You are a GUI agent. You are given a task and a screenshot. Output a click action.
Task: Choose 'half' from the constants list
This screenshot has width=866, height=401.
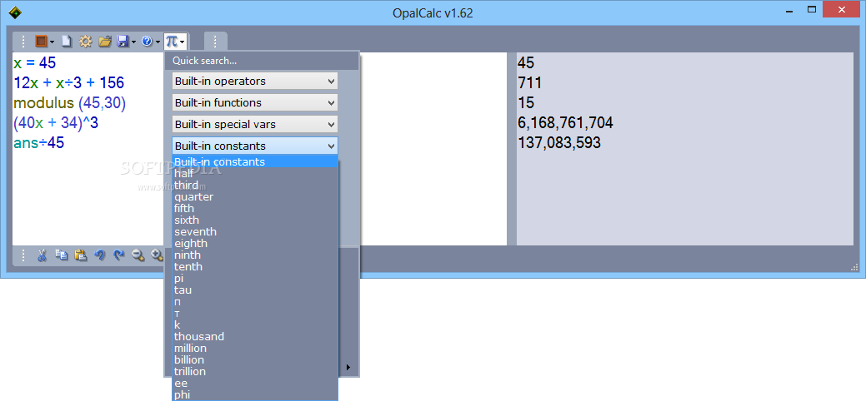255,174
